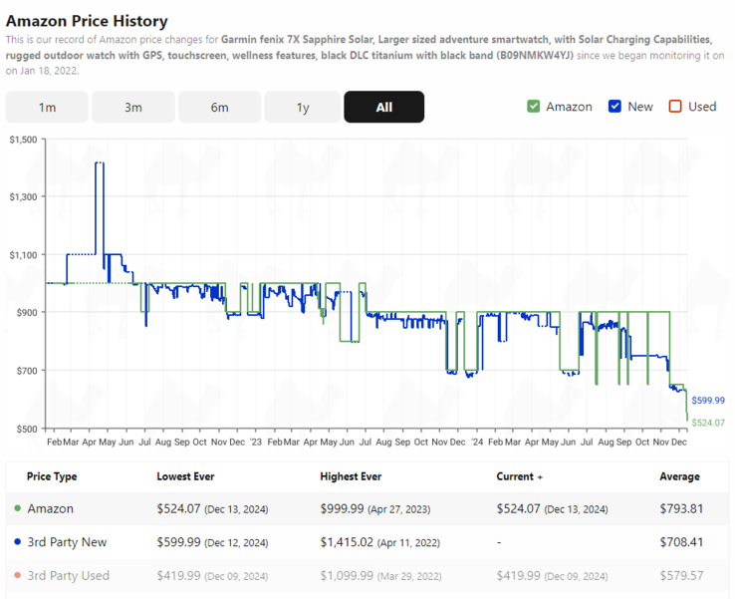Click the $1,100 y-axis label

click(x=23, y=255)
